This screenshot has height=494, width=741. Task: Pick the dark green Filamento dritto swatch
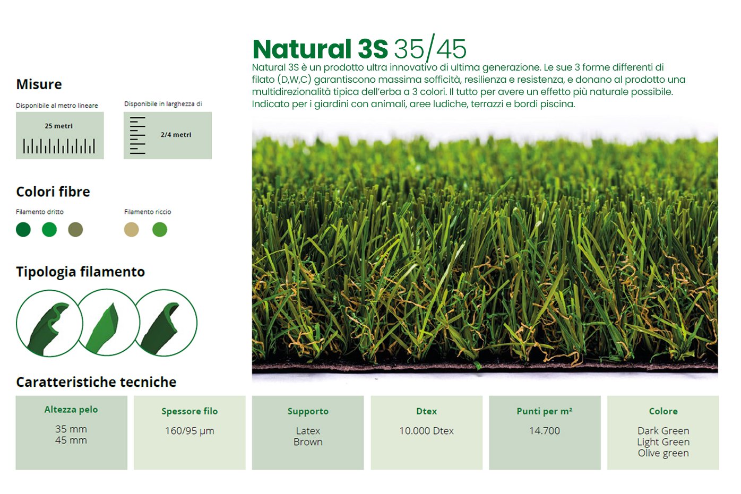click(x=23, y=230)
